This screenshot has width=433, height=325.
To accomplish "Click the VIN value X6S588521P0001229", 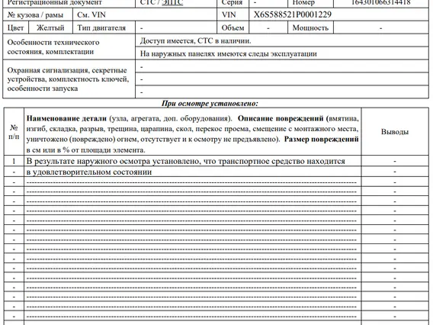I will [x=293, y=14].
